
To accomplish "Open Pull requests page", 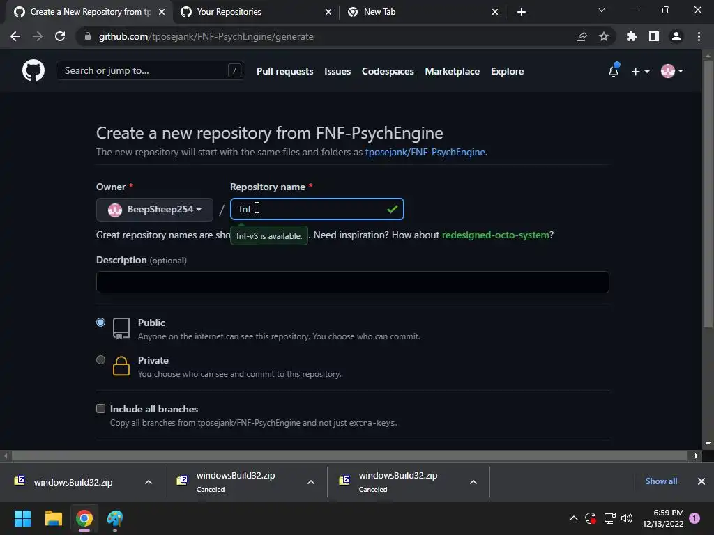I will 284,72.
